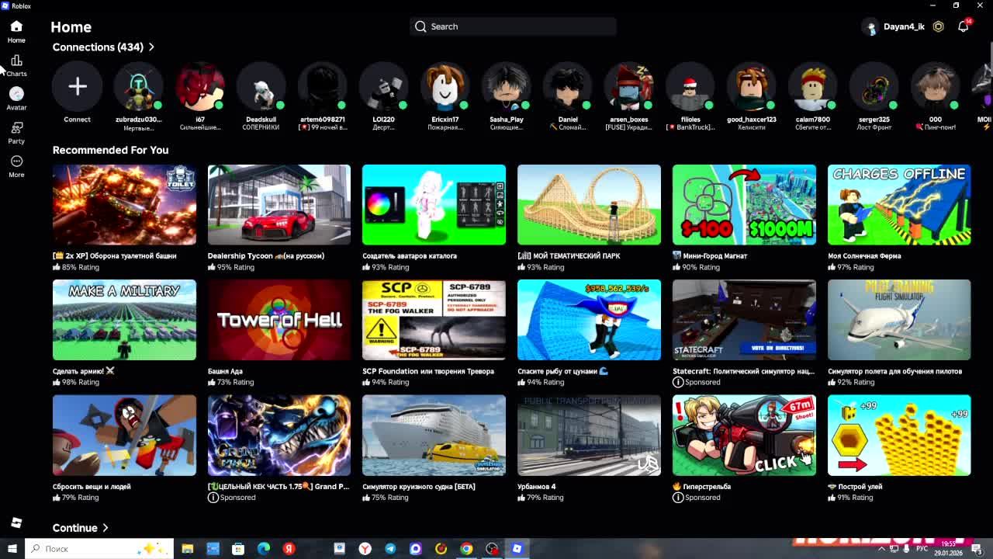The image size is (993, 559).
Task: Open arsen_boxes's friend avatar
Action: [628, 86]
